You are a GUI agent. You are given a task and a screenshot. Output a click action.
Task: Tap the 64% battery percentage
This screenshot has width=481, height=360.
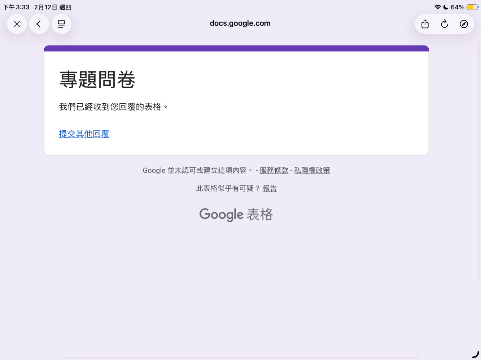tap(458, 7)
